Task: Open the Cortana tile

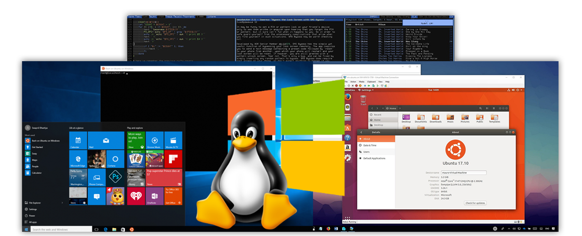Action: (115, 159)
